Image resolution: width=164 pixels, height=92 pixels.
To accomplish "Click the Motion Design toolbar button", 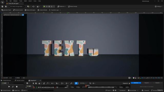I will point(73,6).
